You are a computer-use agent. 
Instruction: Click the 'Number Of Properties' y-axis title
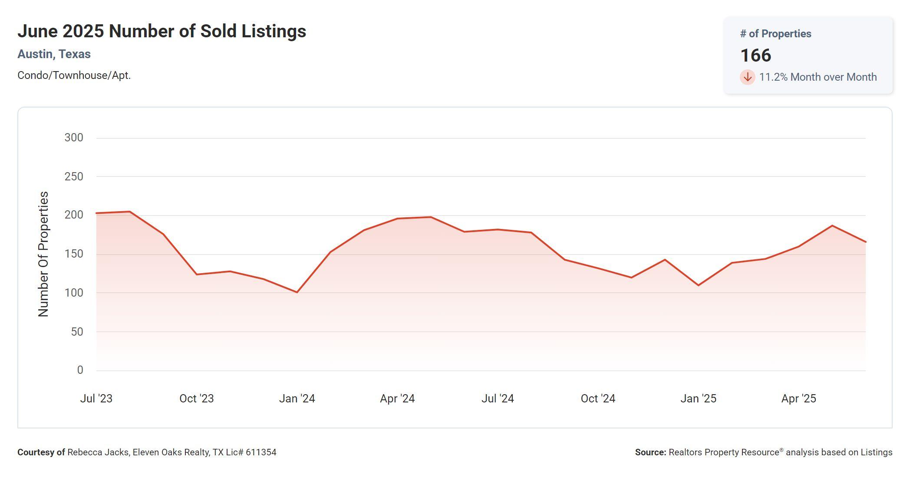click(43, 254)
